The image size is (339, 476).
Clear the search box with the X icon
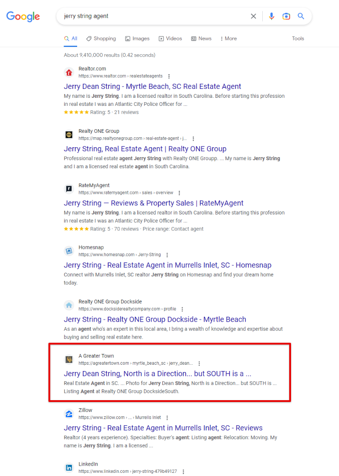(x=253, y=16)
